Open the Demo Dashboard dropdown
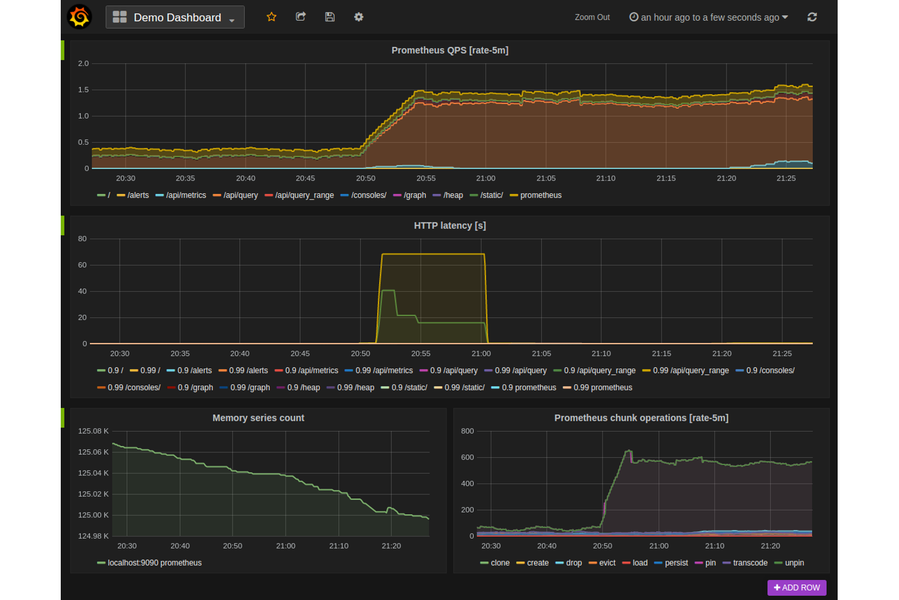The width and height of the screenshot is (899, 600). (231, 19)
